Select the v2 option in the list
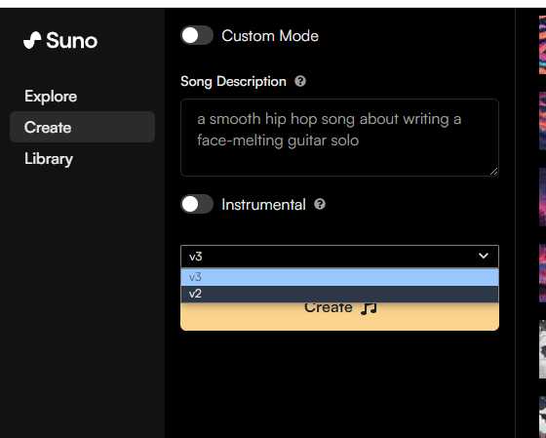 coord(339,294)
